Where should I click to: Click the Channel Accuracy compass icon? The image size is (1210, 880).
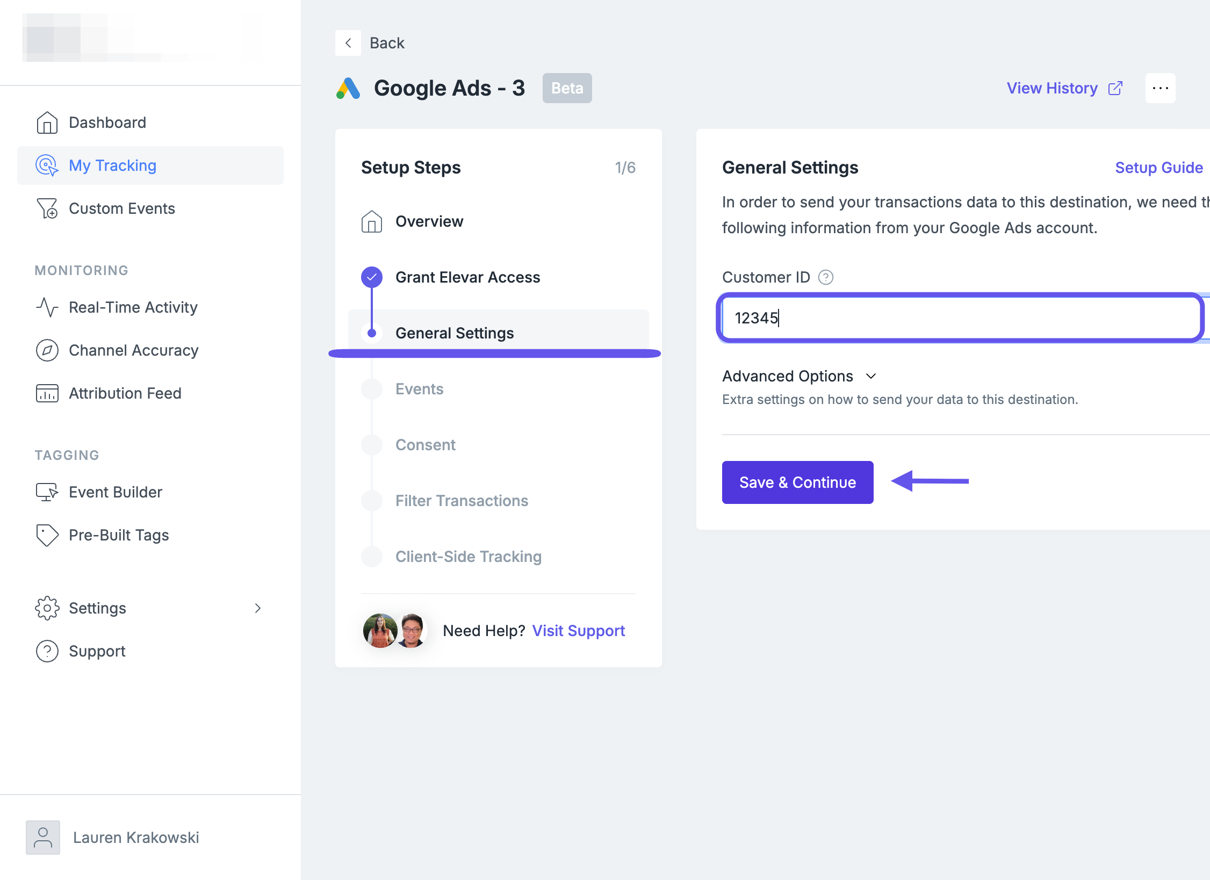[x=47, y=350]
